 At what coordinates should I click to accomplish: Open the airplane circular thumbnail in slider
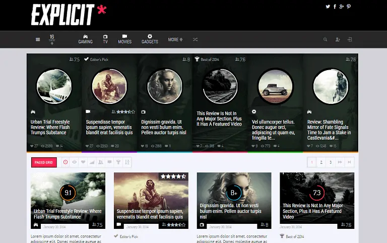tap(54, 86)
